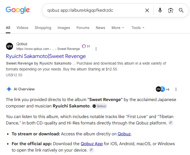Submit search with magnifying glass icon
The height and width of the screenshot is (155, 190).
click(181, 10)
